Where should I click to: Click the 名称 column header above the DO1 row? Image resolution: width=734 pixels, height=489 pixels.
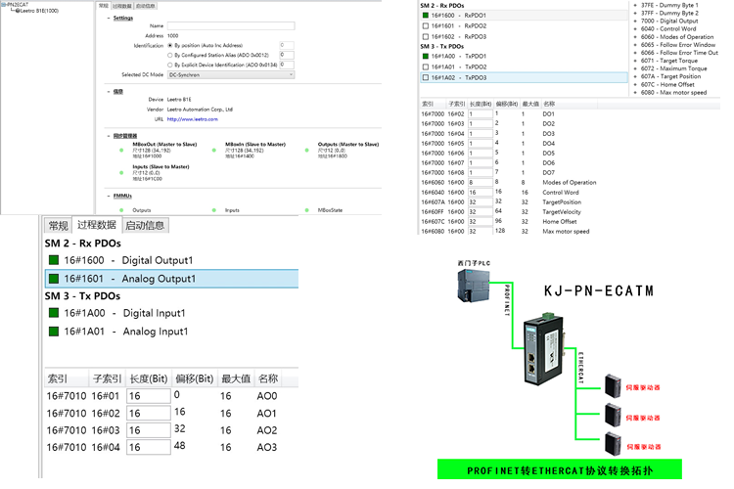click(549, 104)
